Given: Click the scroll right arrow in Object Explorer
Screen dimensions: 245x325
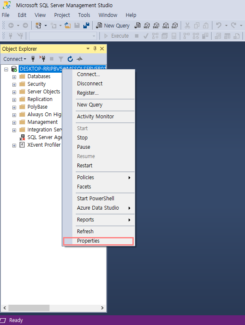Looking at the screenshot, I should 102,308.
